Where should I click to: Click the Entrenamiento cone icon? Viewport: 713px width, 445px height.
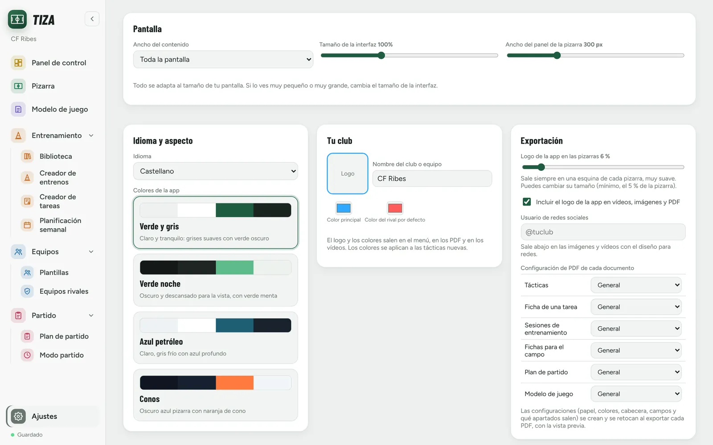click(18, 135)
